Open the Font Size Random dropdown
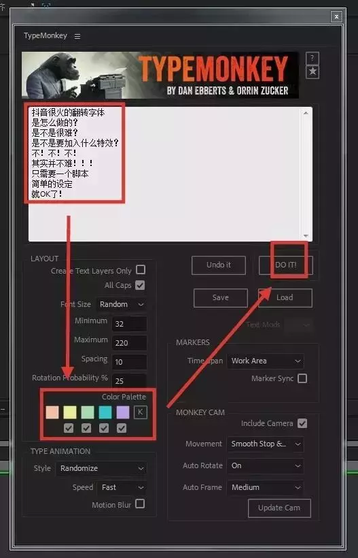This screenshot has height=558, width=358. [122, 305]
